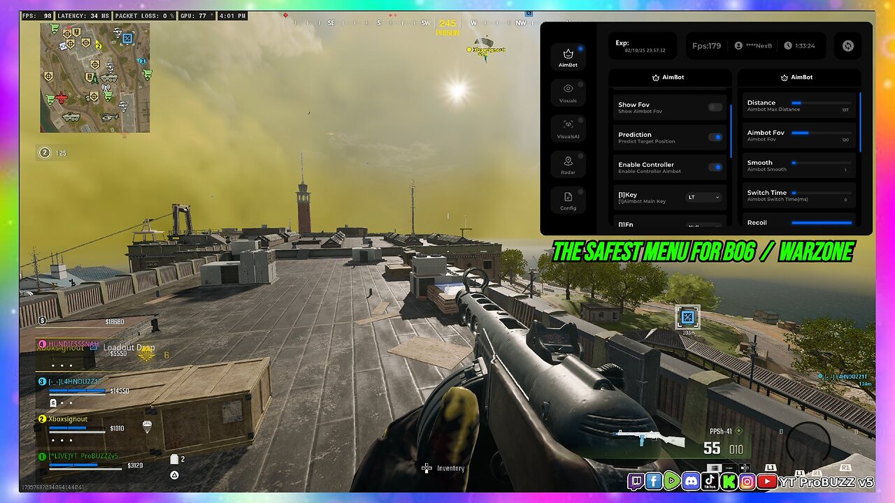Screen dimensions: 895x503
Task: Click the left AimBot panel scrollbar
Action: [731, 131]
